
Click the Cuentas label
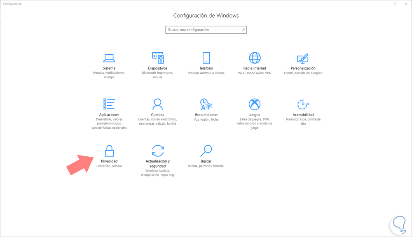[158, 115]
